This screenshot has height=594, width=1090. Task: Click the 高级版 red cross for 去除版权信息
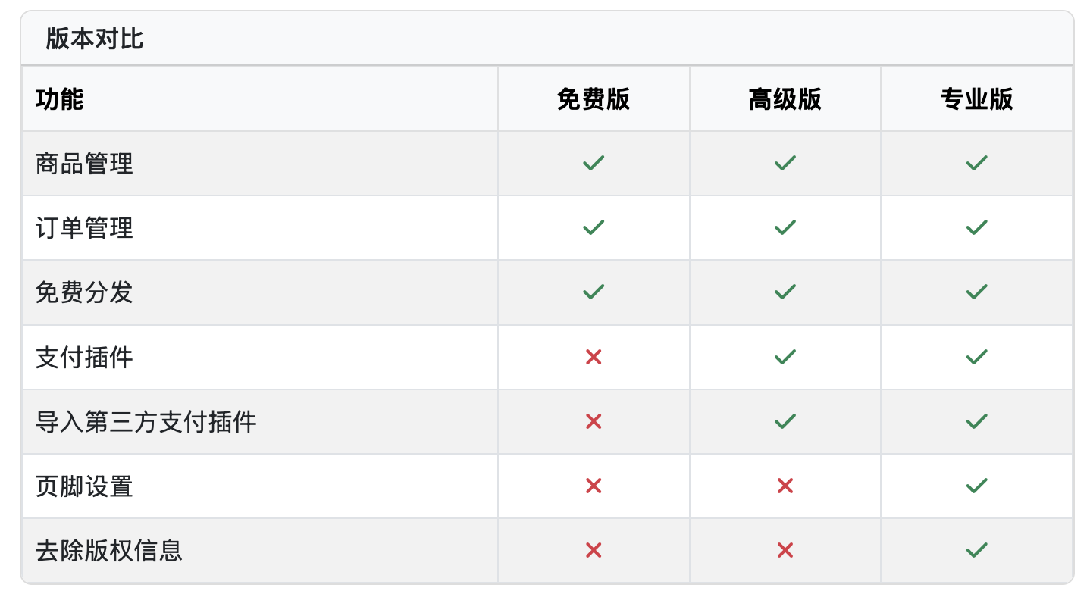tap(785, 550)
